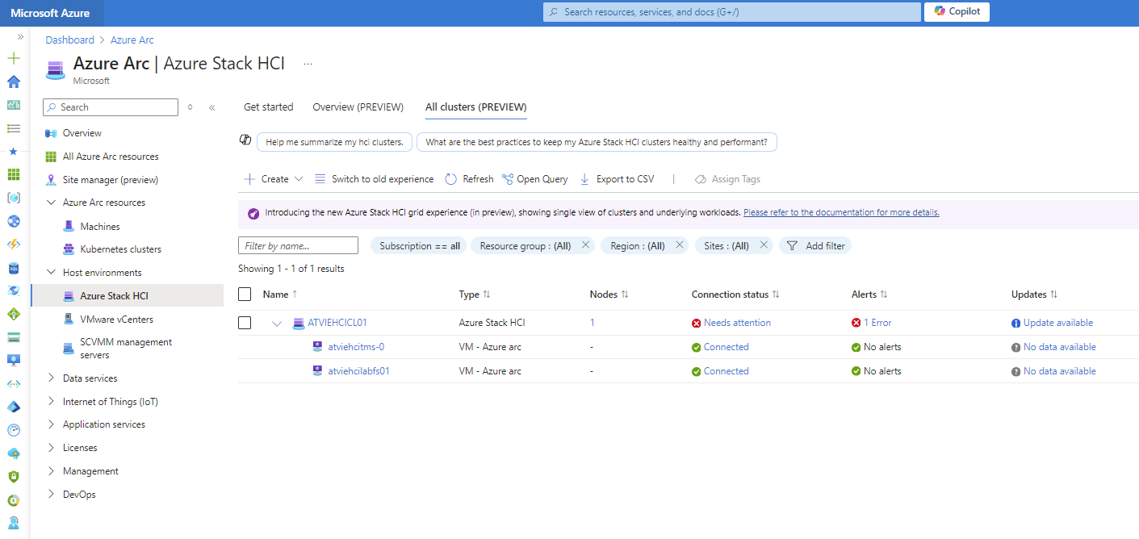Open SCVMM management servers in sidebar
This screenshot has height=539, width=1139.
click(x=128, y=349)
